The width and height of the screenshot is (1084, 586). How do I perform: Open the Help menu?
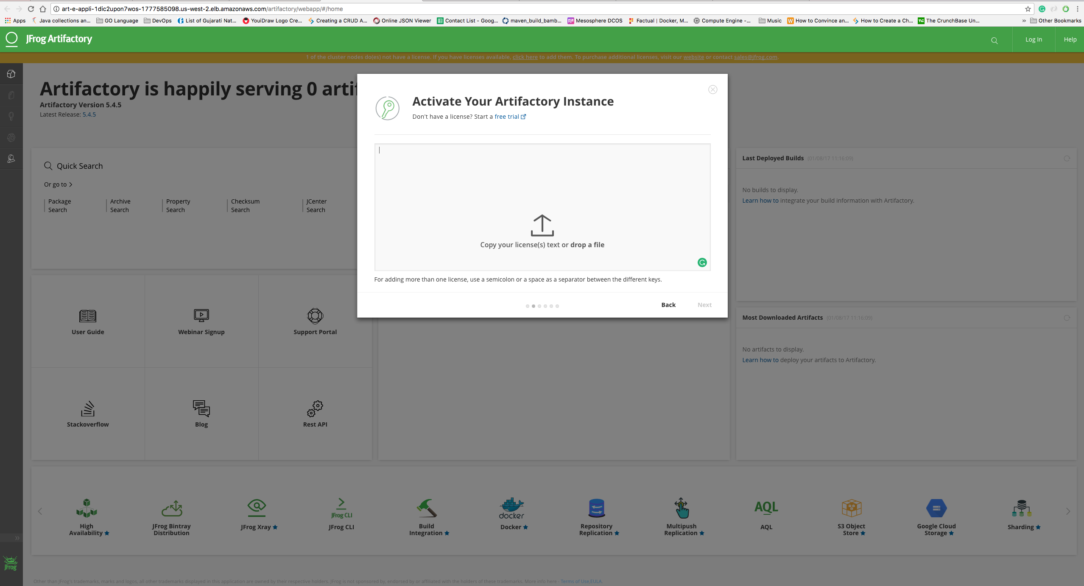tap(1070, 39)
